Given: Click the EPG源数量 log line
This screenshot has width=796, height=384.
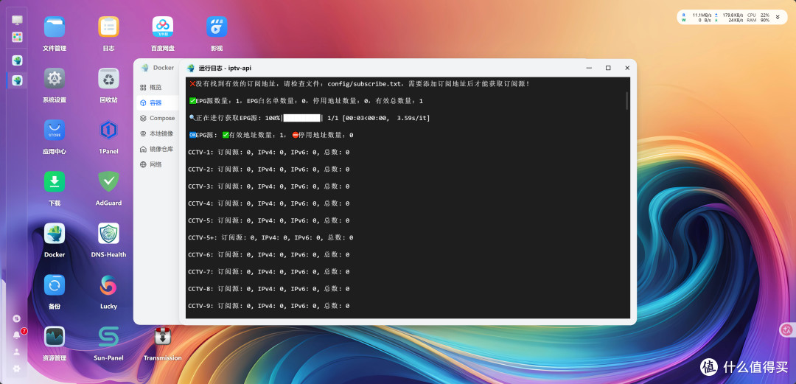Looking at the screenshot, I should [x=306, y=101].
